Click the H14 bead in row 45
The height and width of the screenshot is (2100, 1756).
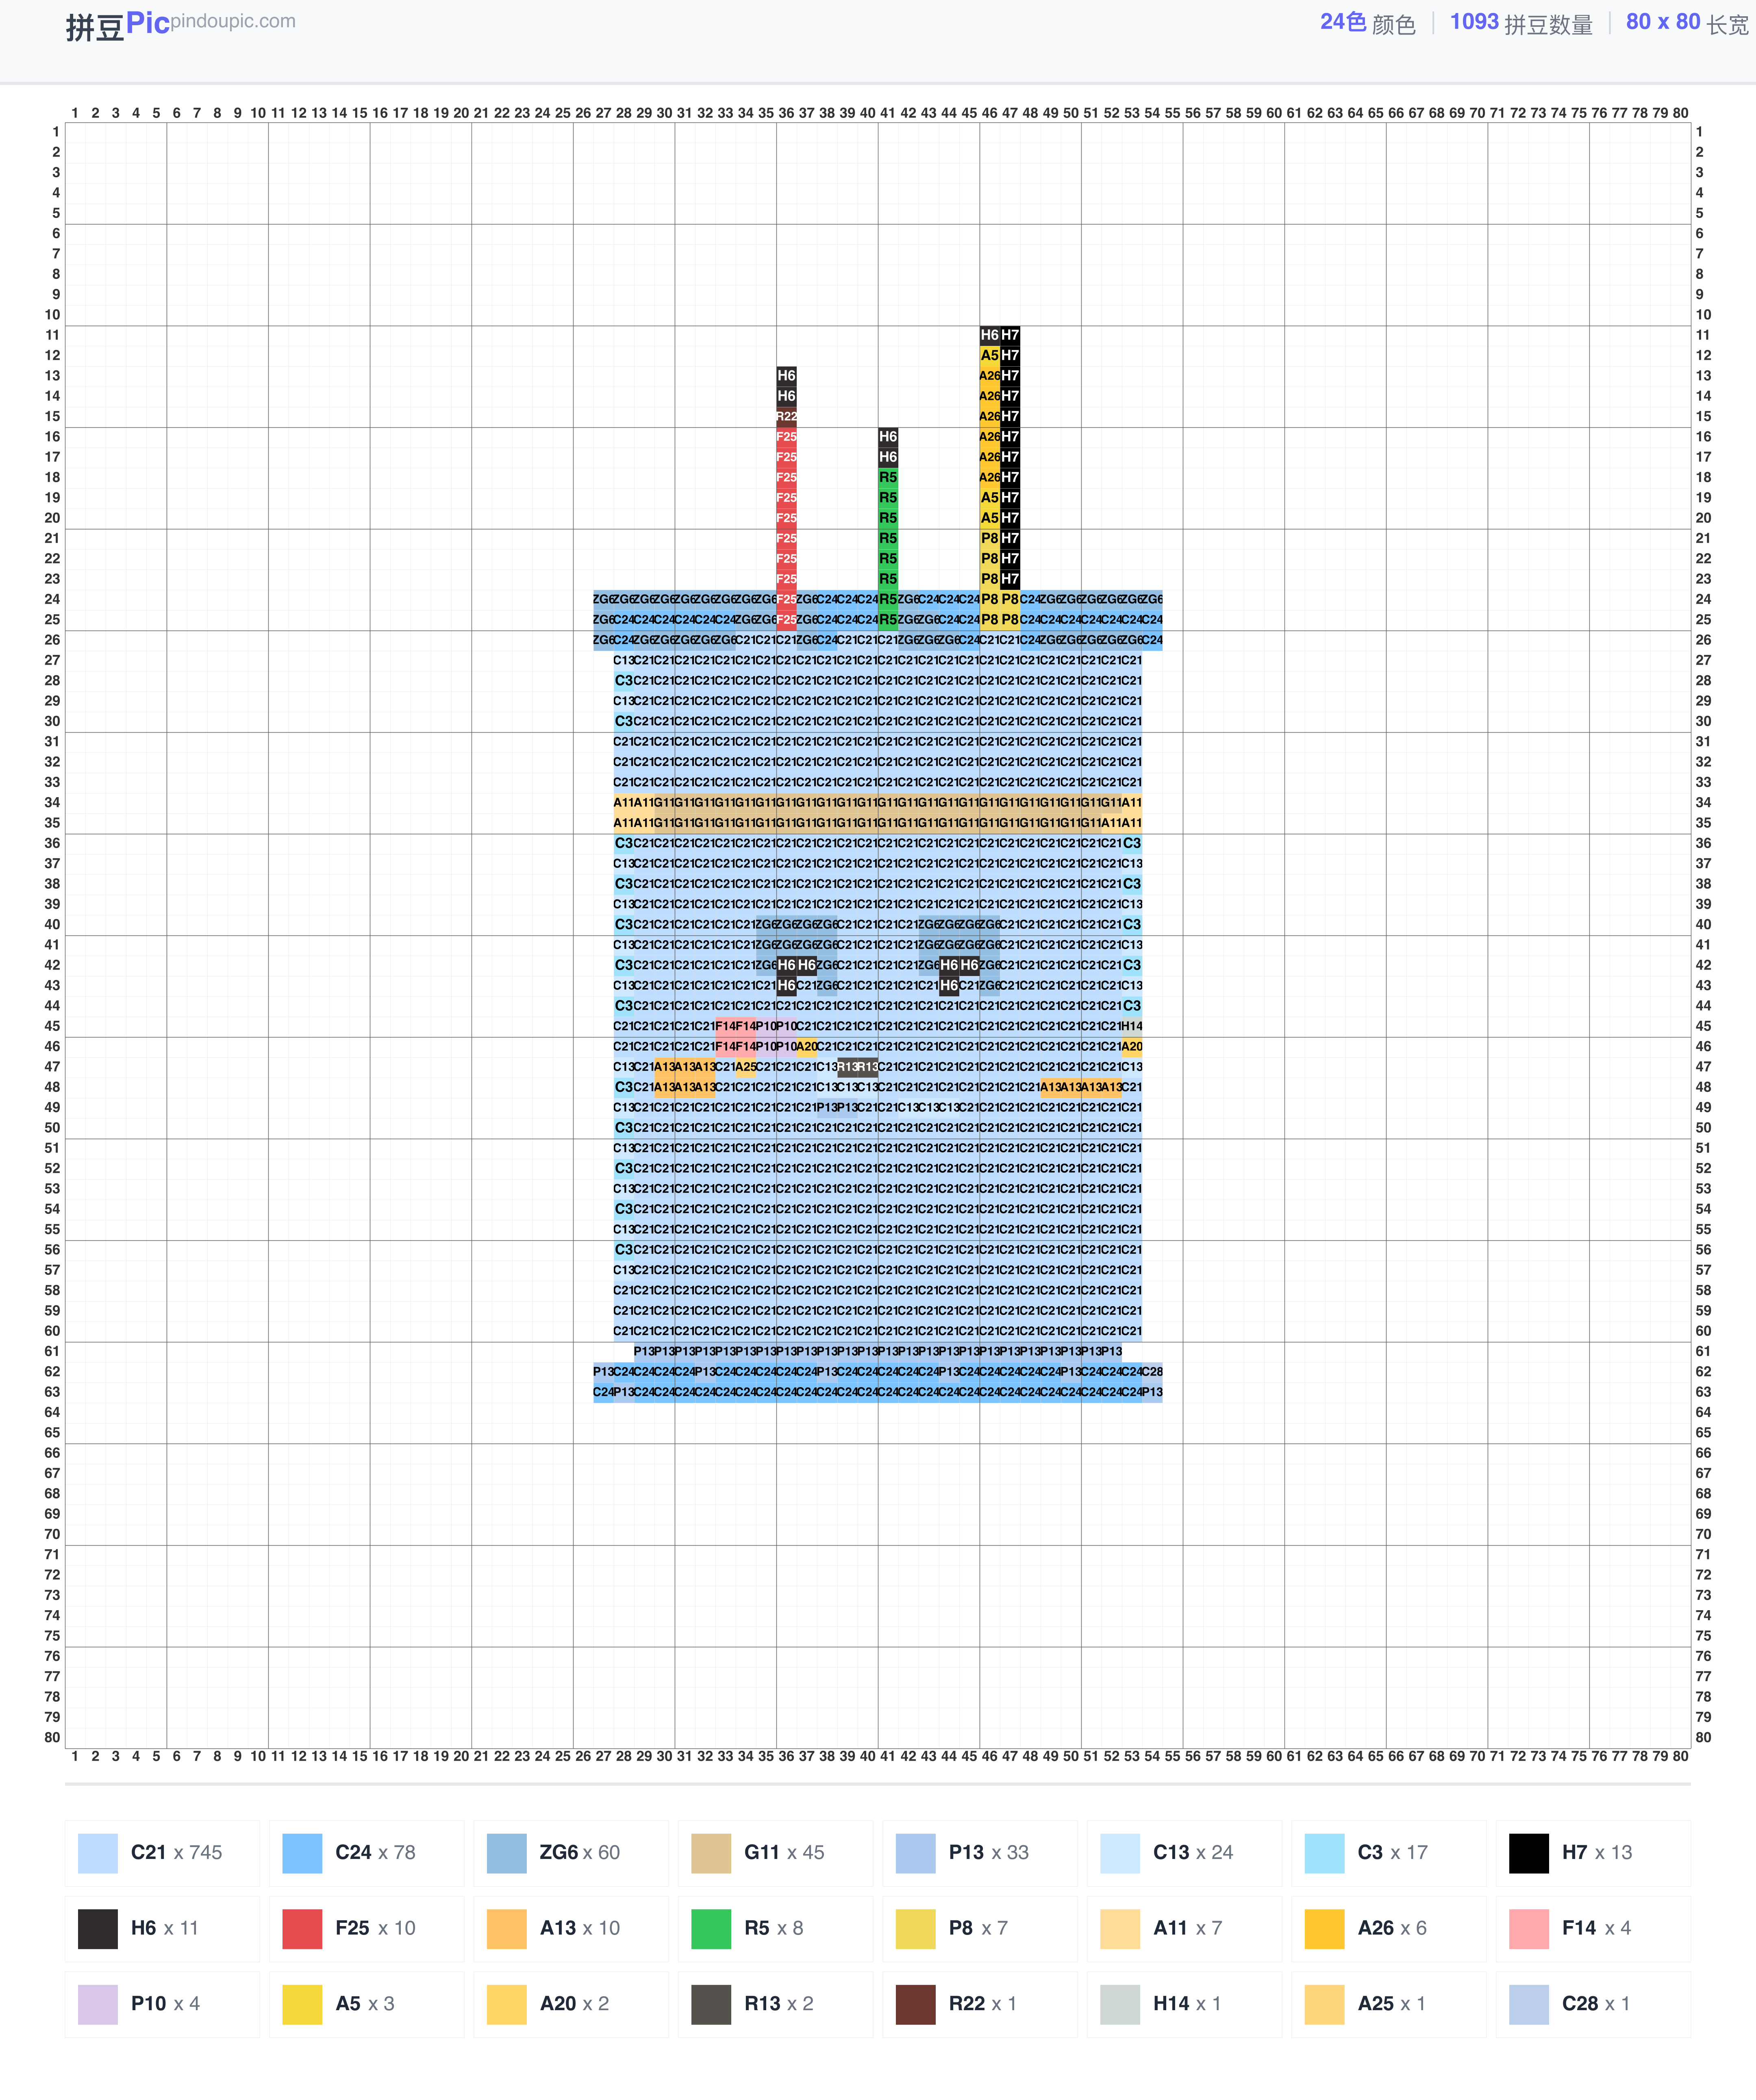[1132, 1026]
